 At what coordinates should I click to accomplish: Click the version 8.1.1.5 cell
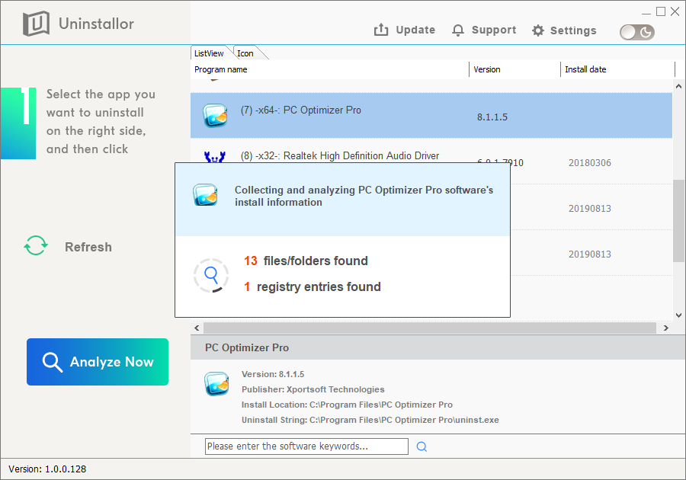(x=492, y=117)
